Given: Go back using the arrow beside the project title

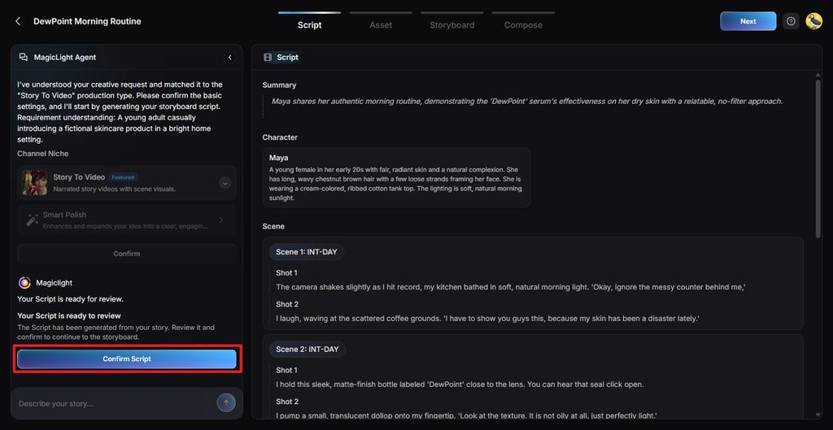Looking at the screenshot, I should click(18, 21).
